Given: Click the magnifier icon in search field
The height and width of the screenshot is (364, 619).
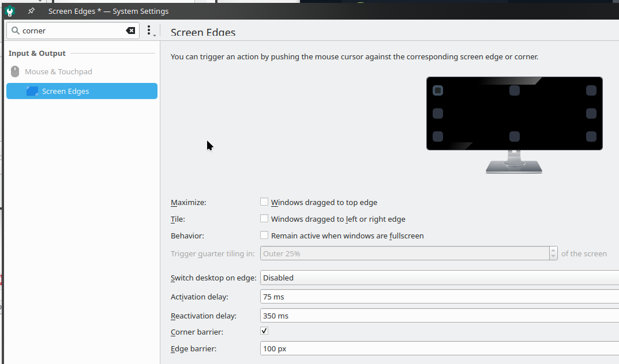Looking at the screenshot, I should [16, 31].
